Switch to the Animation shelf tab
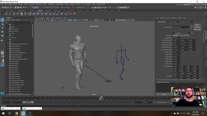Screen dimensions: 207x116 tap(48, 11)
